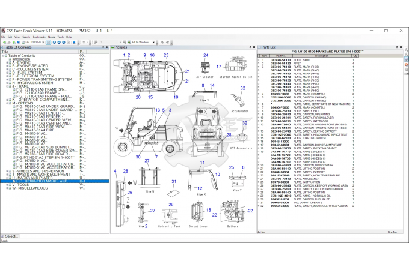Screen dimensions: 409x270
Task: Click the Selecti... tab at bottom left
Action: pos(11,236)
